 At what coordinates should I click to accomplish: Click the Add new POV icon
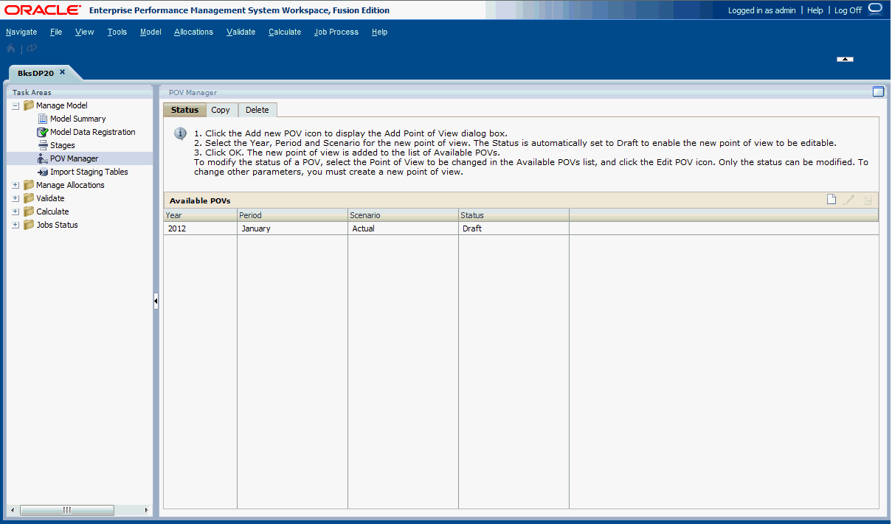point(832,200)
